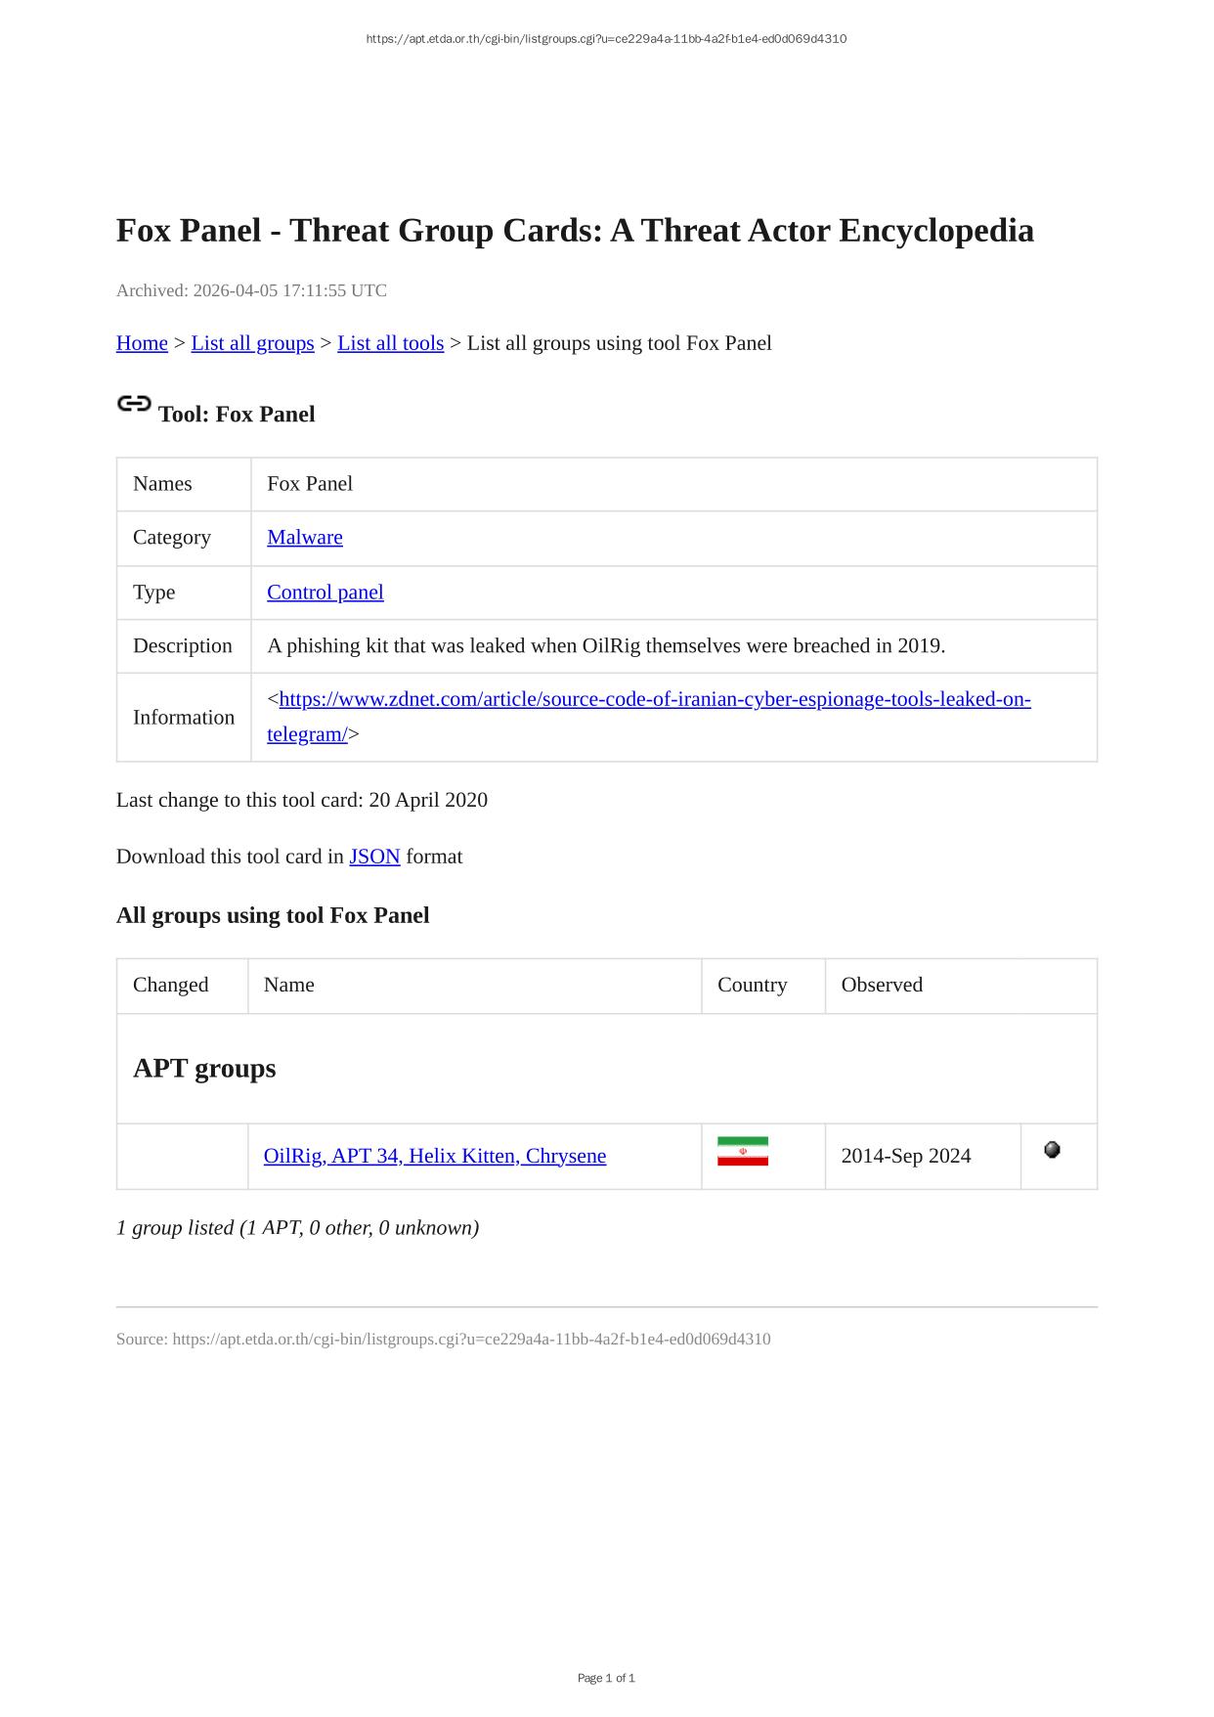Open the OilRig, APT 34 group link
The height and width of the screenshot is (1717, 1214).
(434, 1156)
